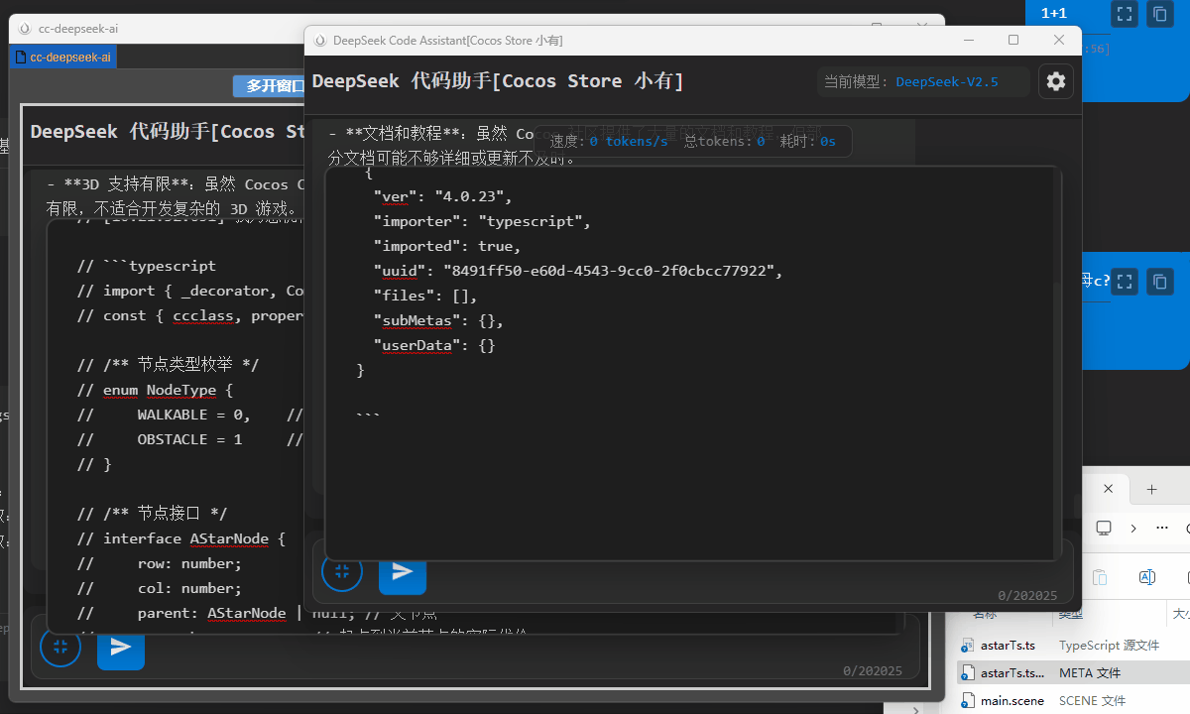Click the "耗时: 0s" stat
Viewport: 1190px width, 714px height.
[x=807, y=142]
